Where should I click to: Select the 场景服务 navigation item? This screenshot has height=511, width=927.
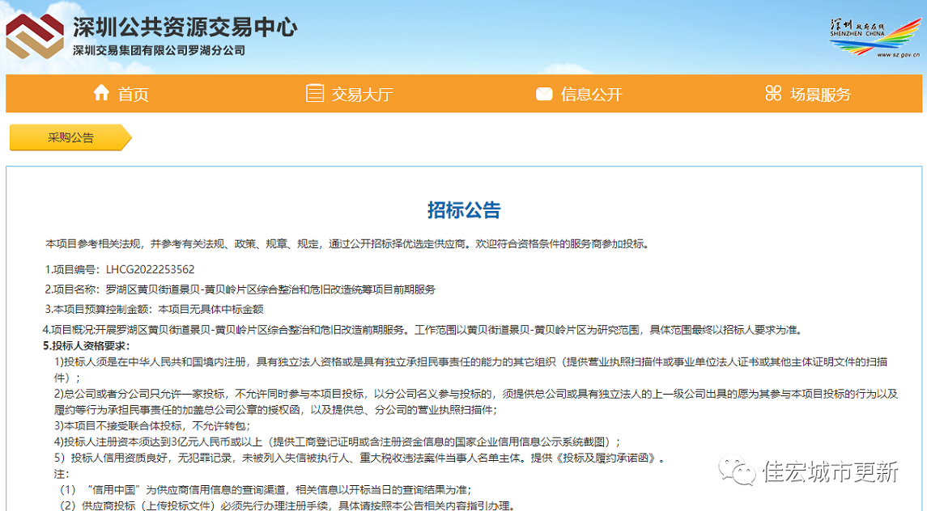point(820,94)
